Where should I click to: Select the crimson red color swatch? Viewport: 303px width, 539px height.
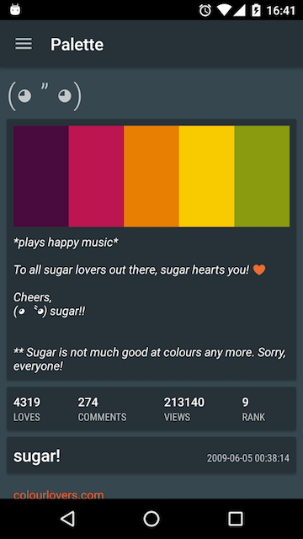click(96, 176)
